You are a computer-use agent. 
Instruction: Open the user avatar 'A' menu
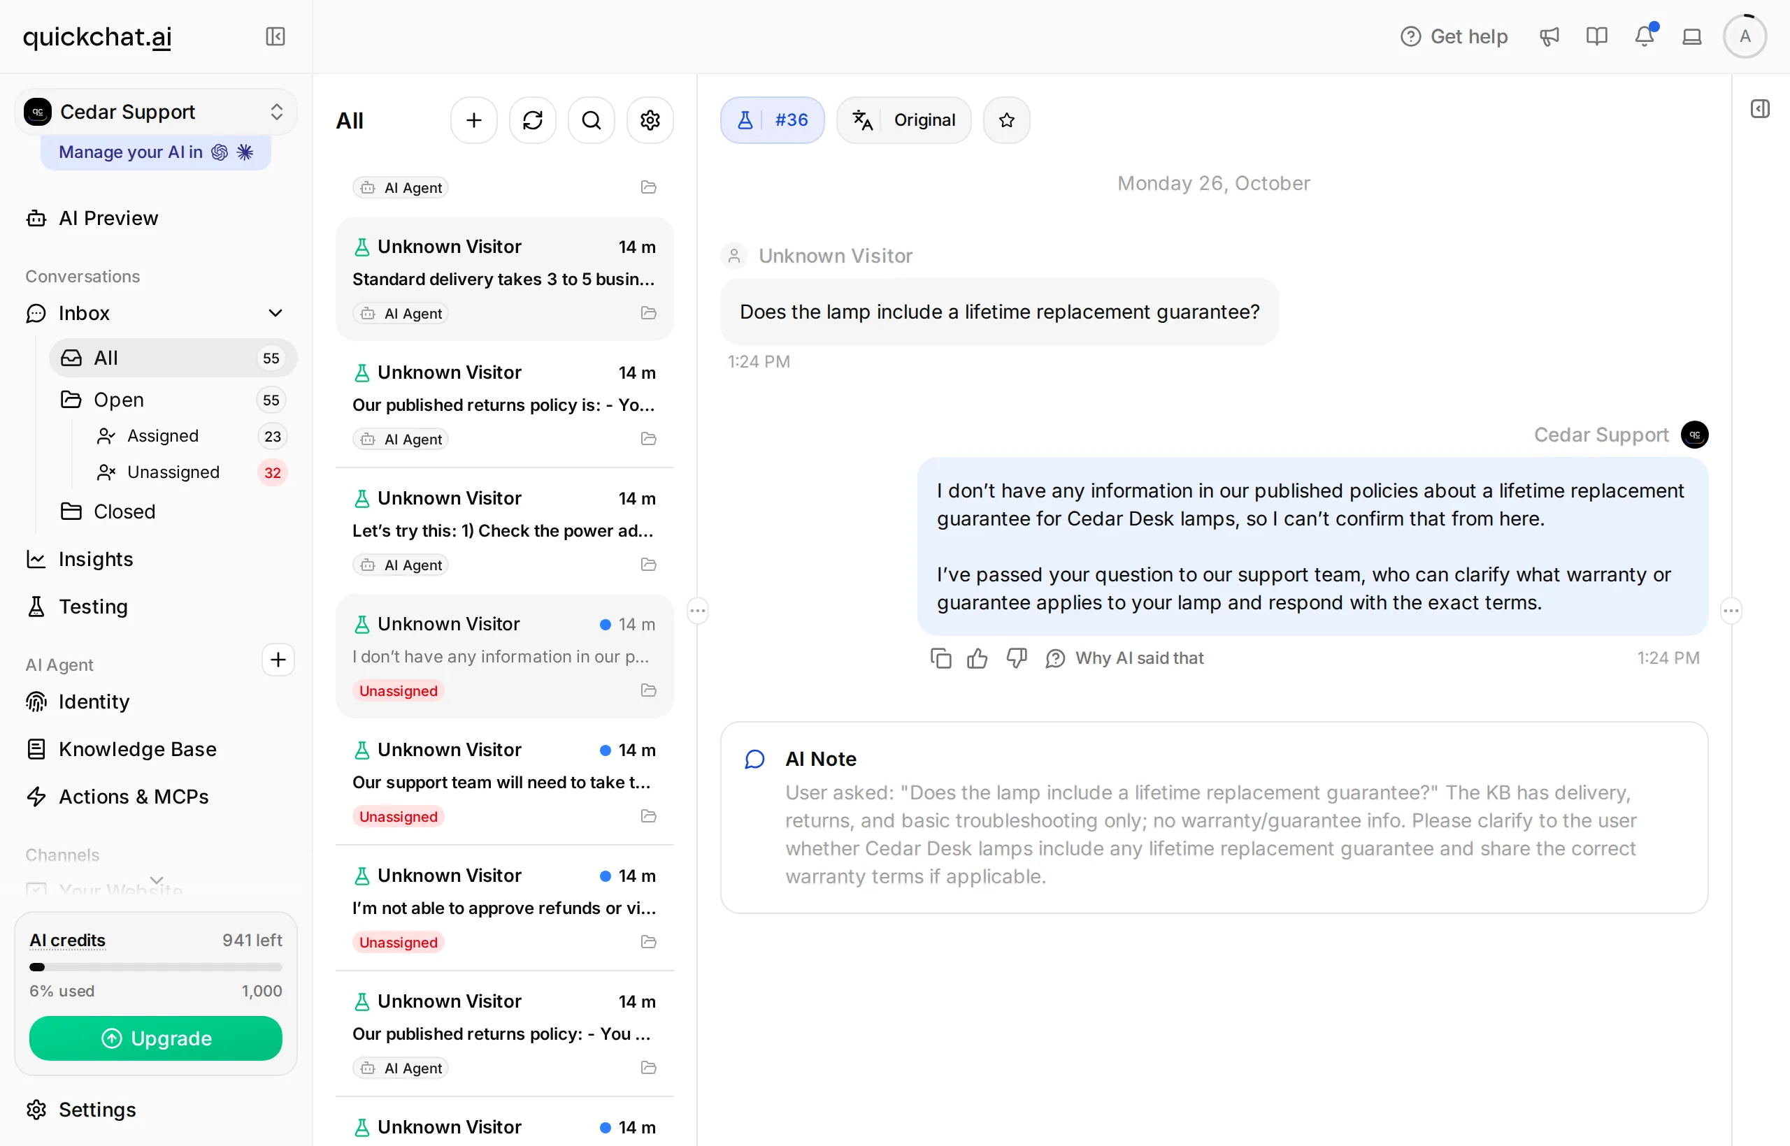(x=1745, y=36)
